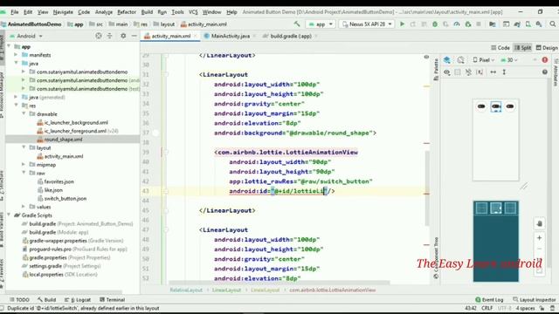559x314 pixels.
Task: Open the Device File Explorer folder icon in toolbar
Action: [x=493, y=24]
